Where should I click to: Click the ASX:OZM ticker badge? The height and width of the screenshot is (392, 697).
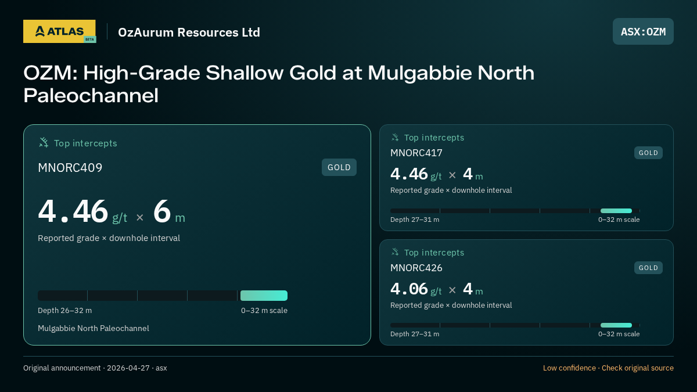(x=643, y=31)
